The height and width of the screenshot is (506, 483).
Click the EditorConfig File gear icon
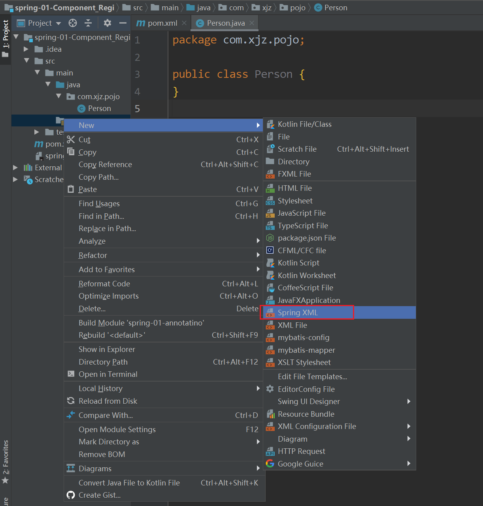[270, 389]
